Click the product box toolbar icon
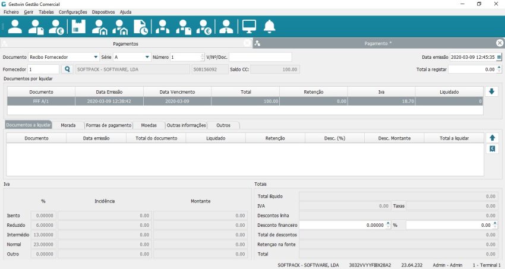 (78, 27)
